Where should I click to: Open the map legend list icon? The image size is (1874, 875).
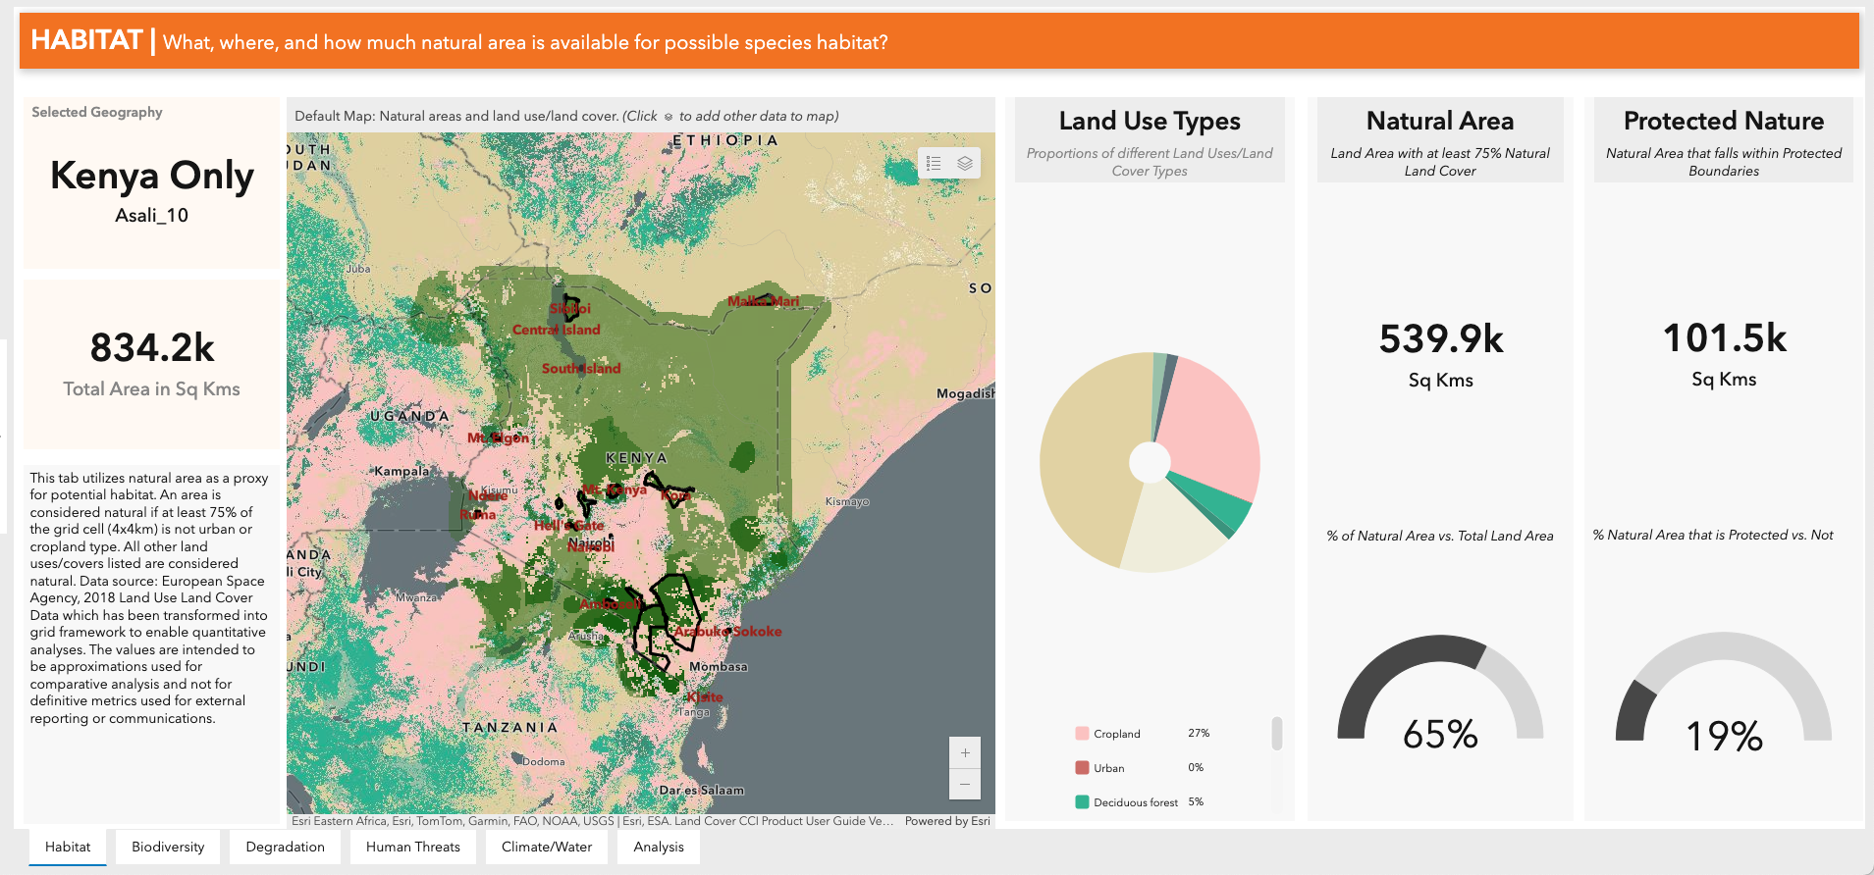(x=934, y=164)
